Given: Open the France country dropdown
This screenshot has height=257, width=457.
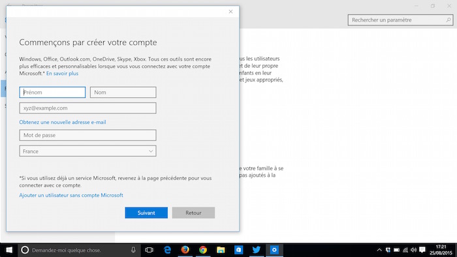Looking at the screenshot, I should coord(87,151).
